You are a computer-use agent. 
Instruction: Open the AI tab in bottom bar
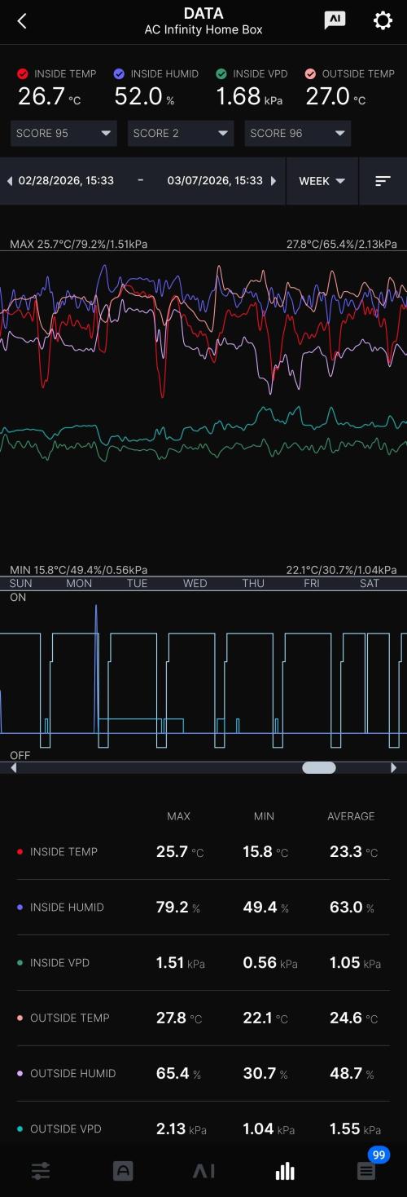pyautogui.click(x=203, y=1171)
